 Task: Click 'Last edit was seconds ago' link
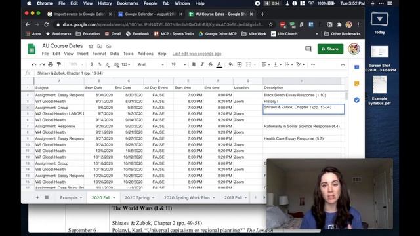click(197, 54)
